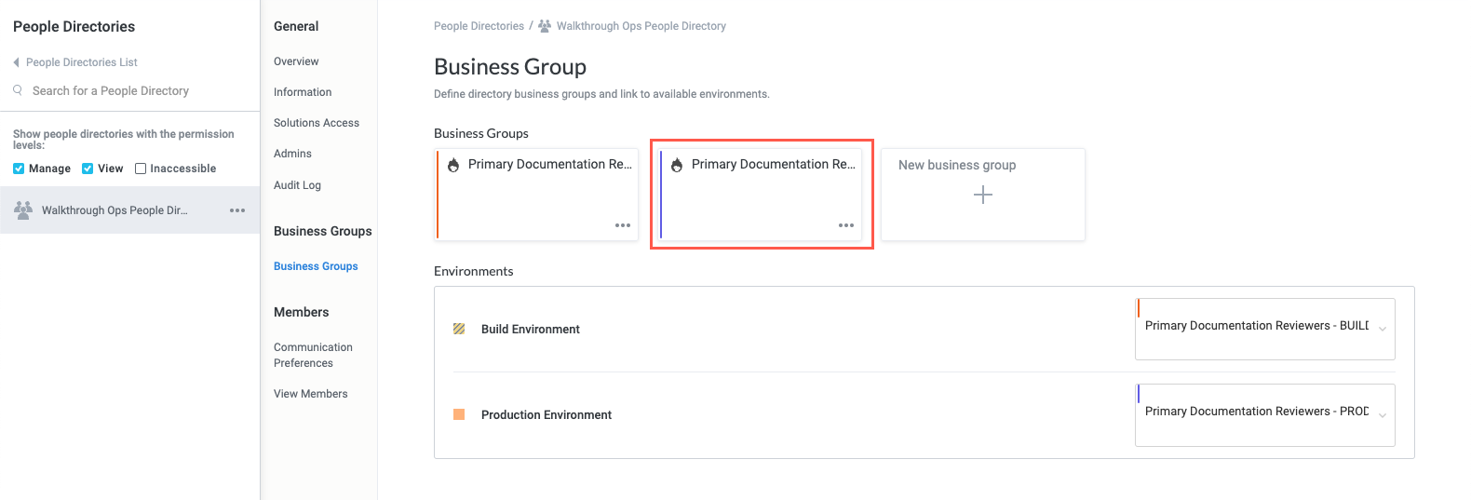This screenshot has width=1471, height=500.
Task: Open the Information section
Action: point(303,92)
